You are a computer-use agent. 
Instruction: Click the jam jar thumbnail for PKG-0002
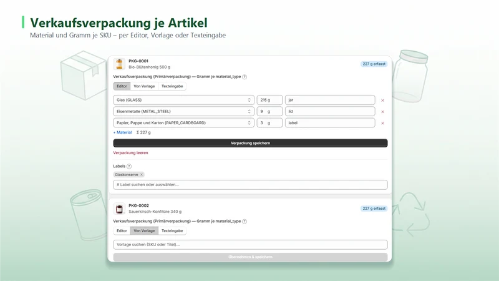click(119, 209)
